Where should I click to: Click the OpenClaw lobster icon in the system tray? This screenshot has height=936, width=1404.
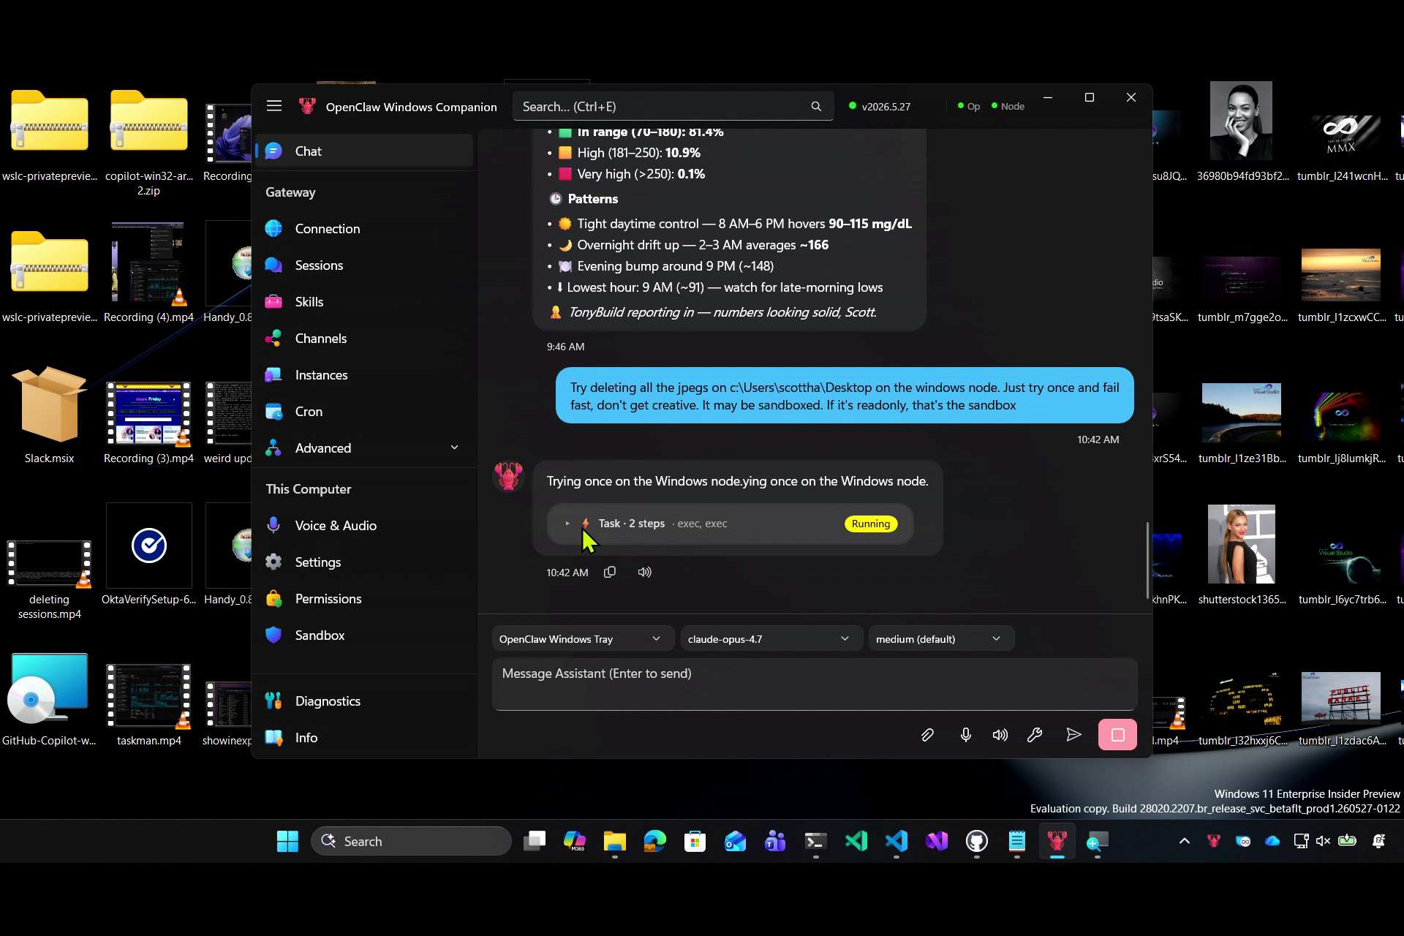[x=1214, y=841]
